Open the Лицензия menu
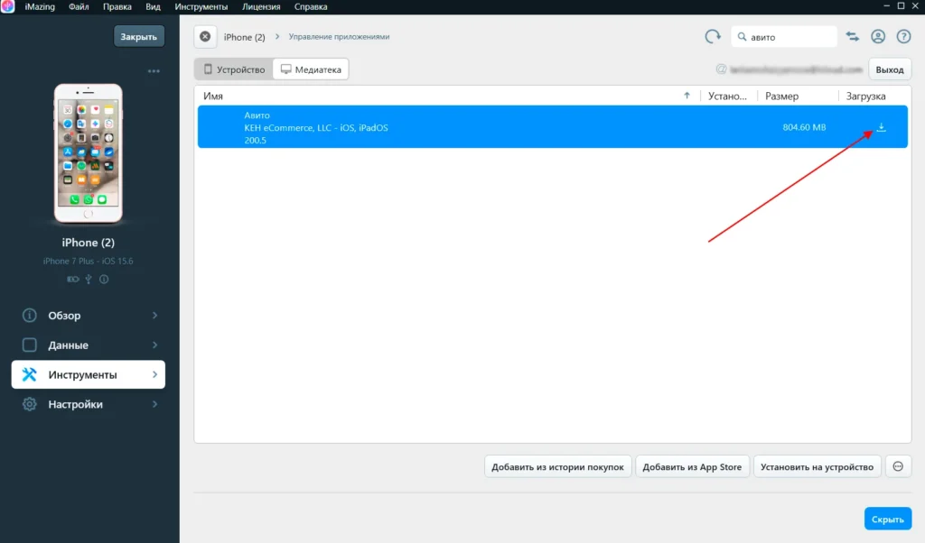The image size is (925, 543). pyautogui.click(x=261, y=6)
